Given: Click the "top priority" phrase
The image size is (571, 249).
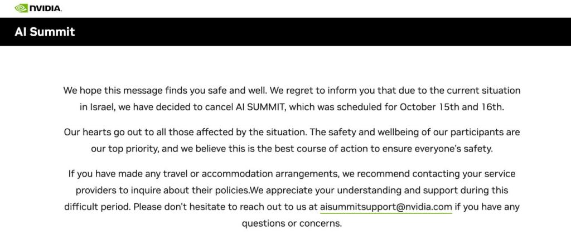Looking at the screenshot, I should click(128, 149).
